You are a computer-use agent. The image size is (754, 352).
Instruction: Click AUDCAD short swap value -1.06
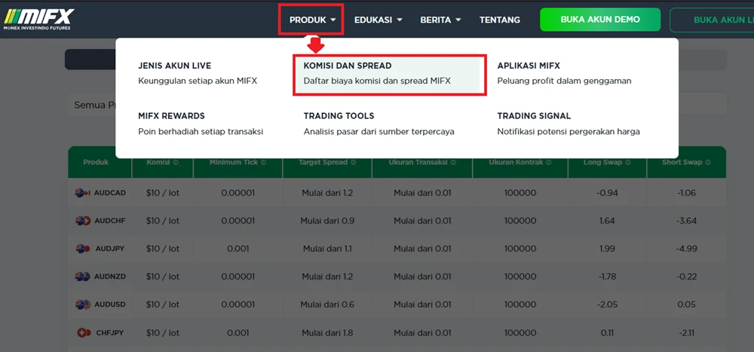coord(686,193)
